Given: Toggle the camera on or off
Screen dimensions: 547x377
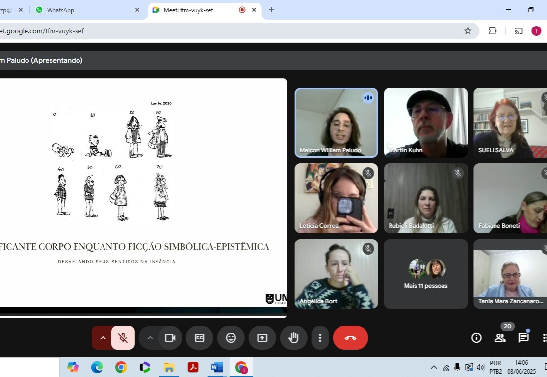Looking at the screenshot, I should click(170, 338).
